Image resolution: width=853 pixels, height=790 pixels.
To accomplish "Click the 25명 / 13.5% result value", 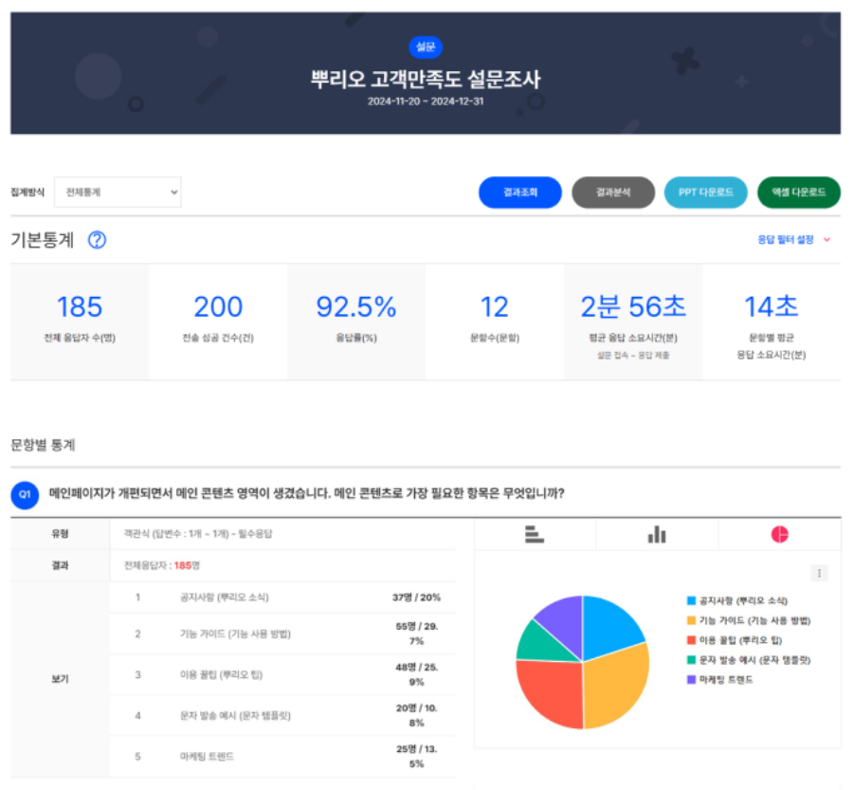I will tap(417, 756).
